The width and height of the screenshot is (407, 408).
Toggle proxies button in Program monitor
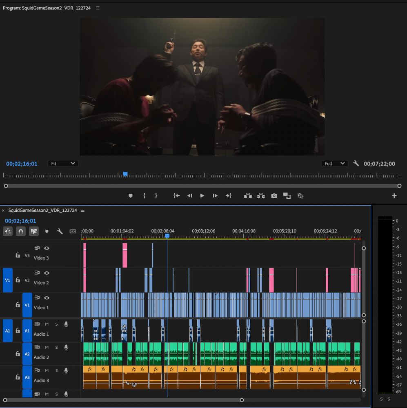tap(300, 196)
